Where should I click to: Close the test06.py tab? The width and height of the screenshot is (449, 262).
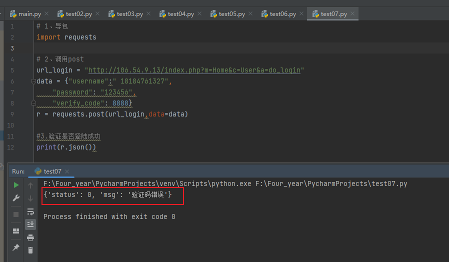[301, 13]
